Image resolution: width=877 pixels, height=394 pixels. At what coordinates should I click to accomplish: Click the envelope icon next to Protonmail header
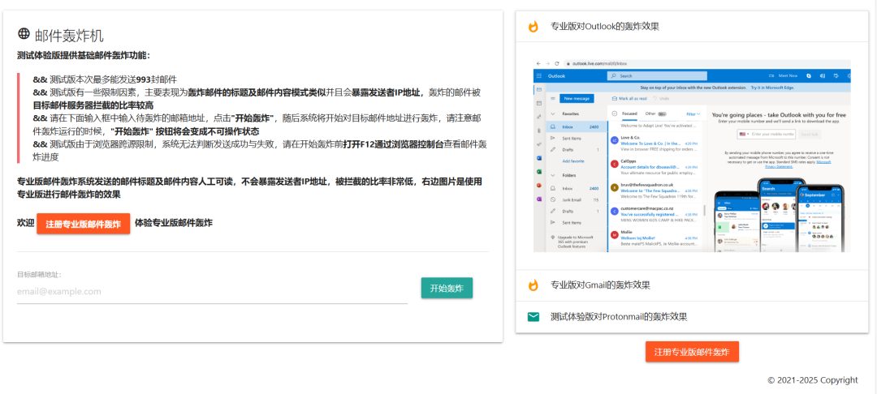pyautogui.click(x=533, y=317)
